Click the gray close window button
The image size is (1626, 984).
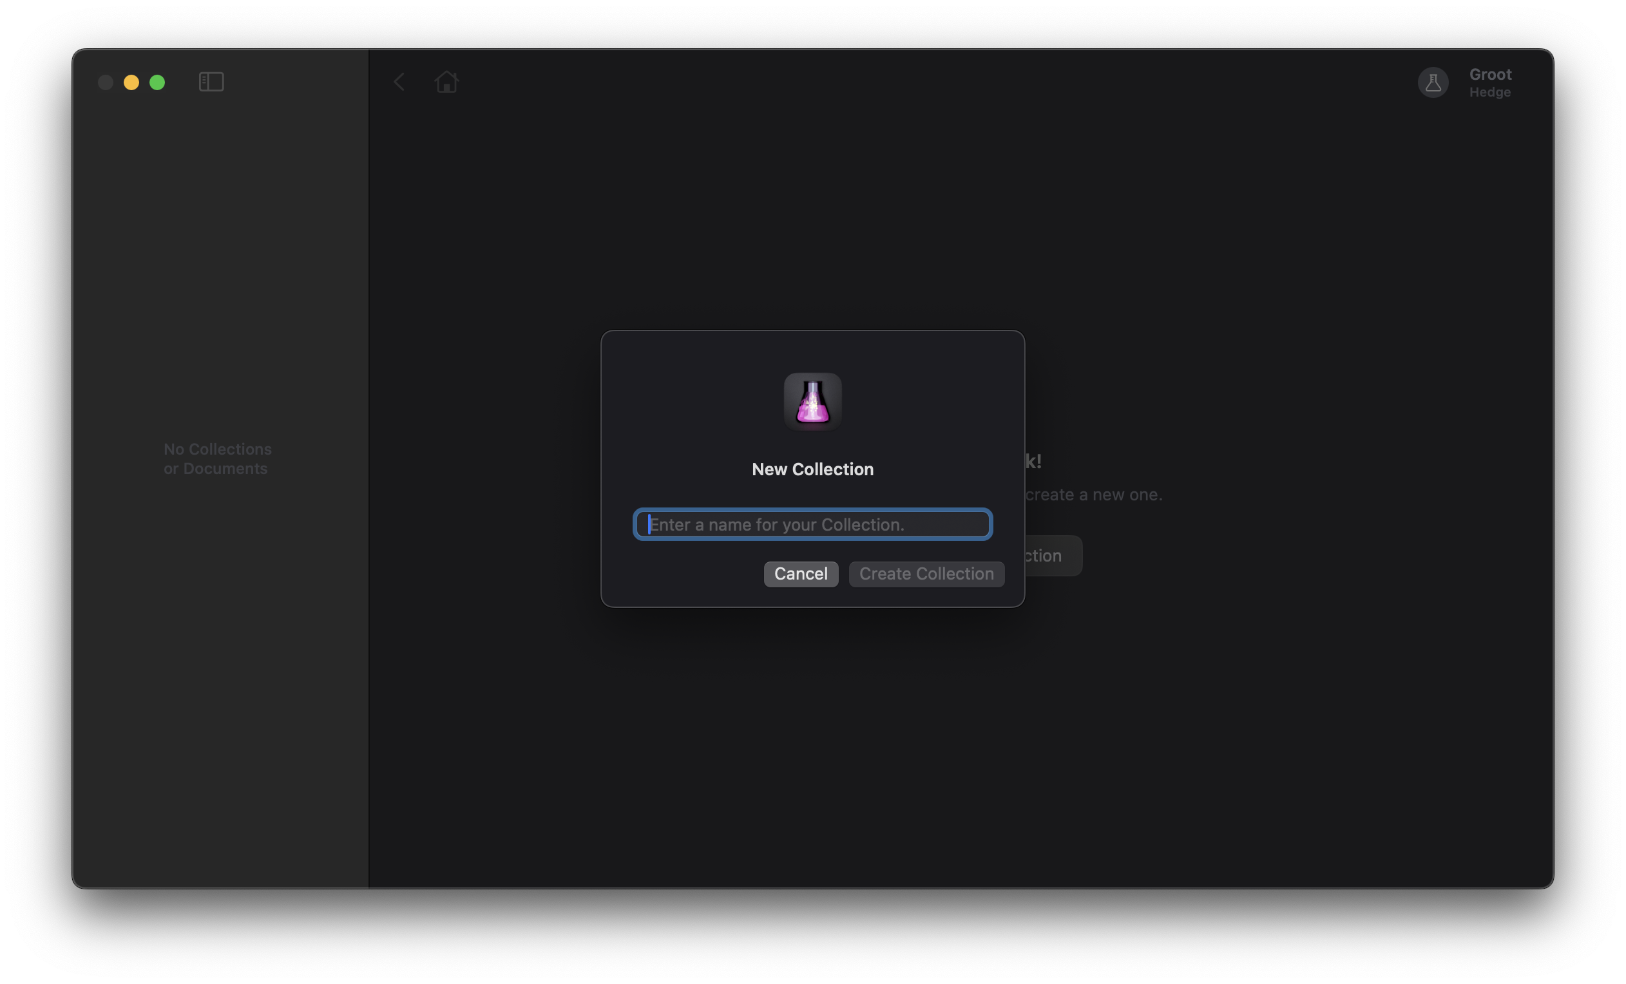(x=106, y=82)
